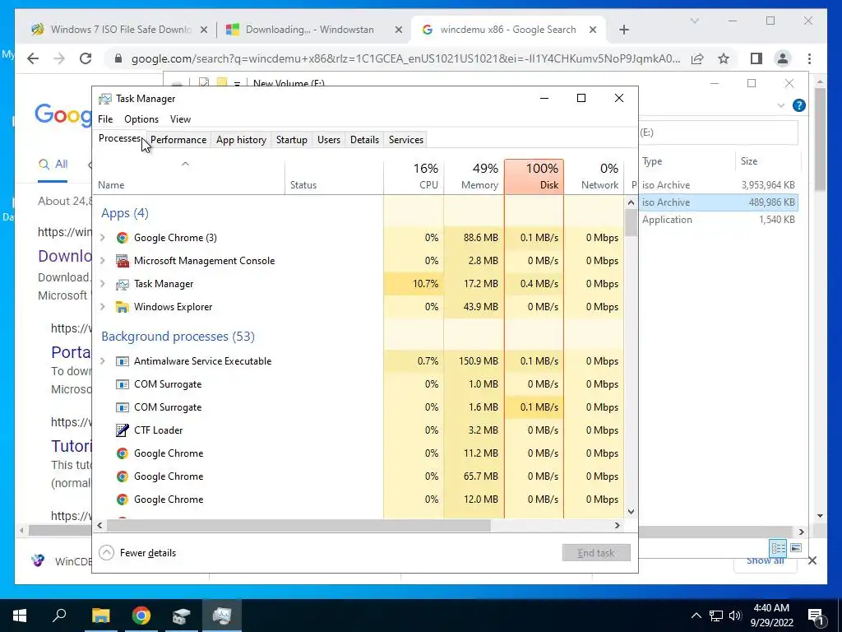Open the File menu in Task Manager
The image size is (842, 632).
pyautogui.click(x=105, y=119)
